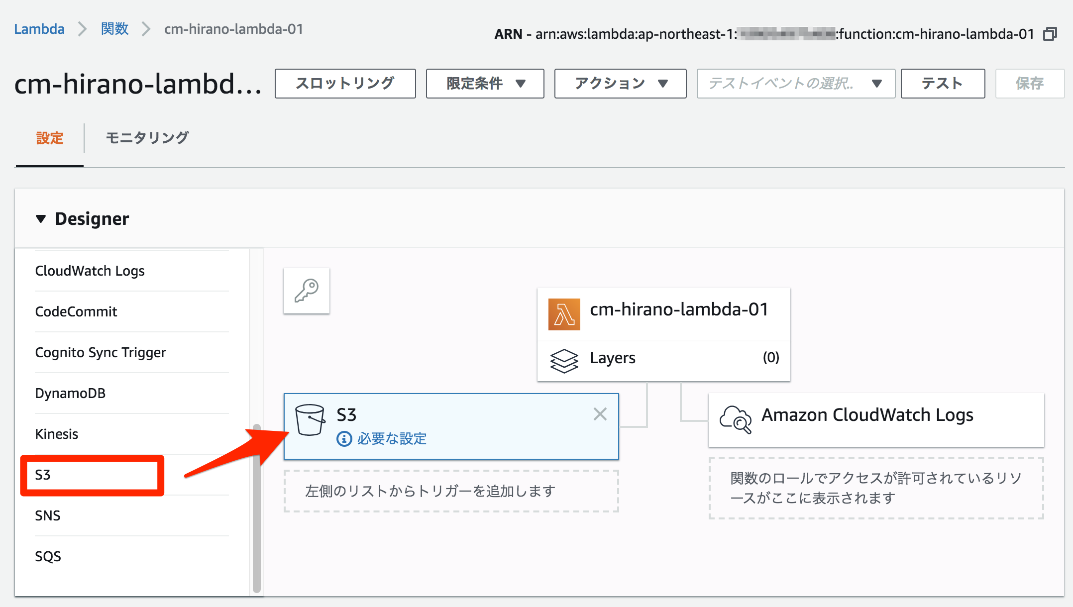Switch to the 設定 tab
The height and width of the screenshot is (607, 1073).
pyautogui.click(x=50, y=138)
